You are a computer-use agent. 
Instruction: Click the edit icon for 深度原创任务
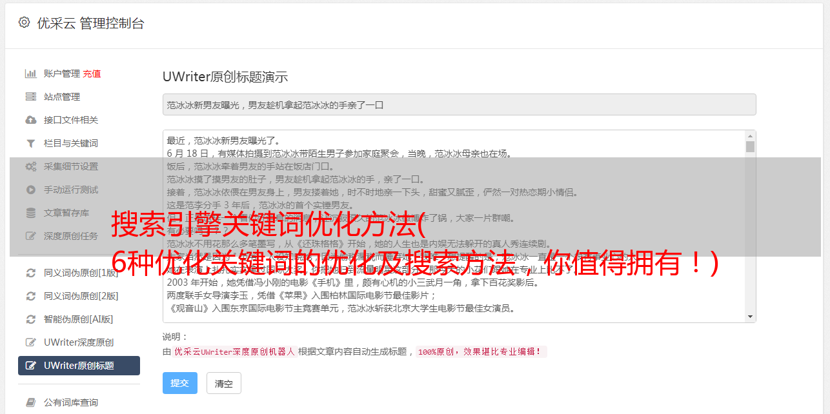click(x=30, y=236)
